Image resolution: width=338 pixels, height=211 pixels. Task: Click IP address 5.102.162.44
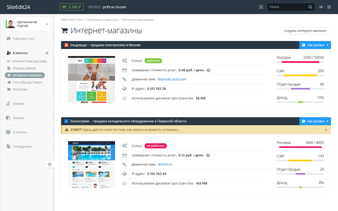click(x=157, y=174)
